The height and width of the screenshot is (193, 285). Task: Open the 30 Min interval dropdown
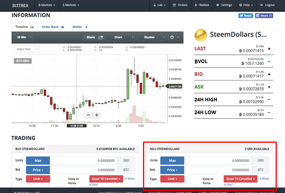click(24, 37)
